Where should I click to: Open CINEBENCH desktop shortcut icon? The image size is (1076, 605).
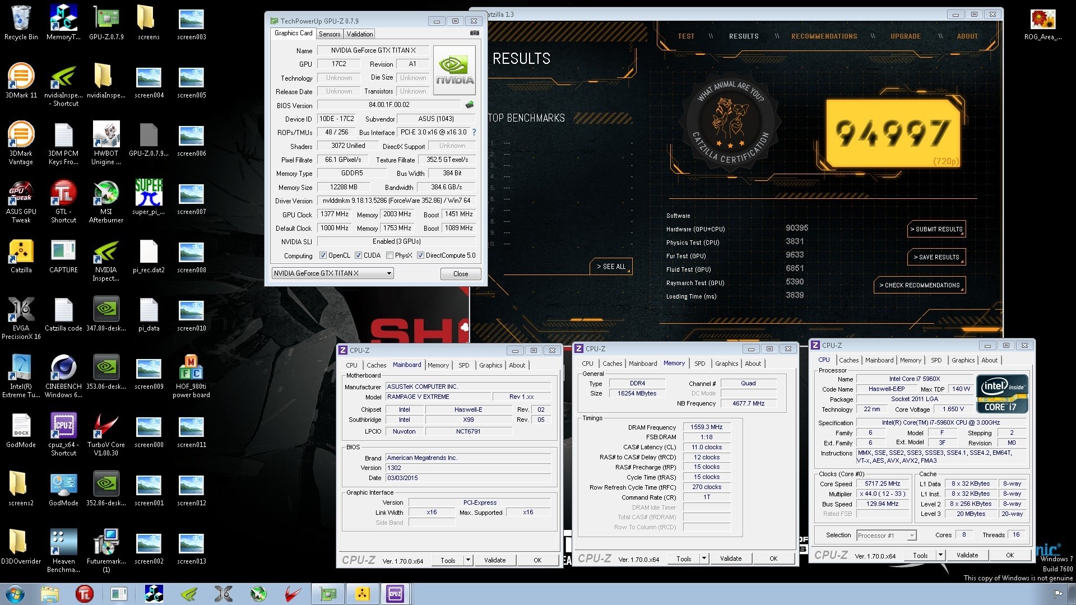63,377
